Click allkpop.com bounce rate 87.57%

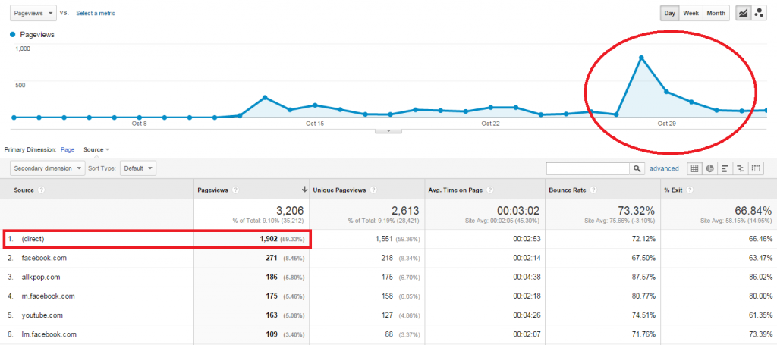click(644, 277)
